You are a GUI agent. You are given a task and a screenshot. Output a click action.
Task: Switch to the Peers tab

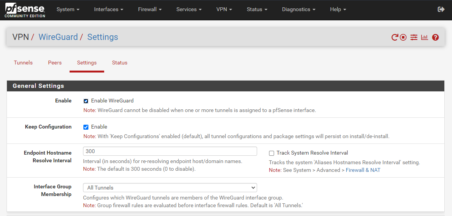[55, 63]
